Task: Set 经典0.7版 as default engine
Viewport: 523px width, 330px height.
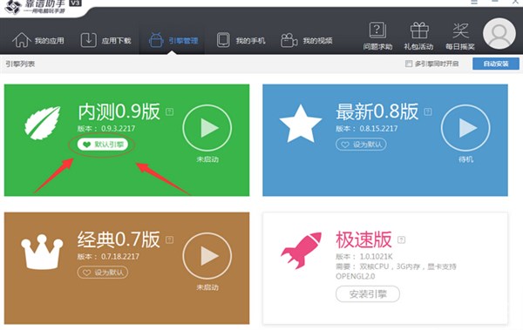Action: [x=102, y=273]
